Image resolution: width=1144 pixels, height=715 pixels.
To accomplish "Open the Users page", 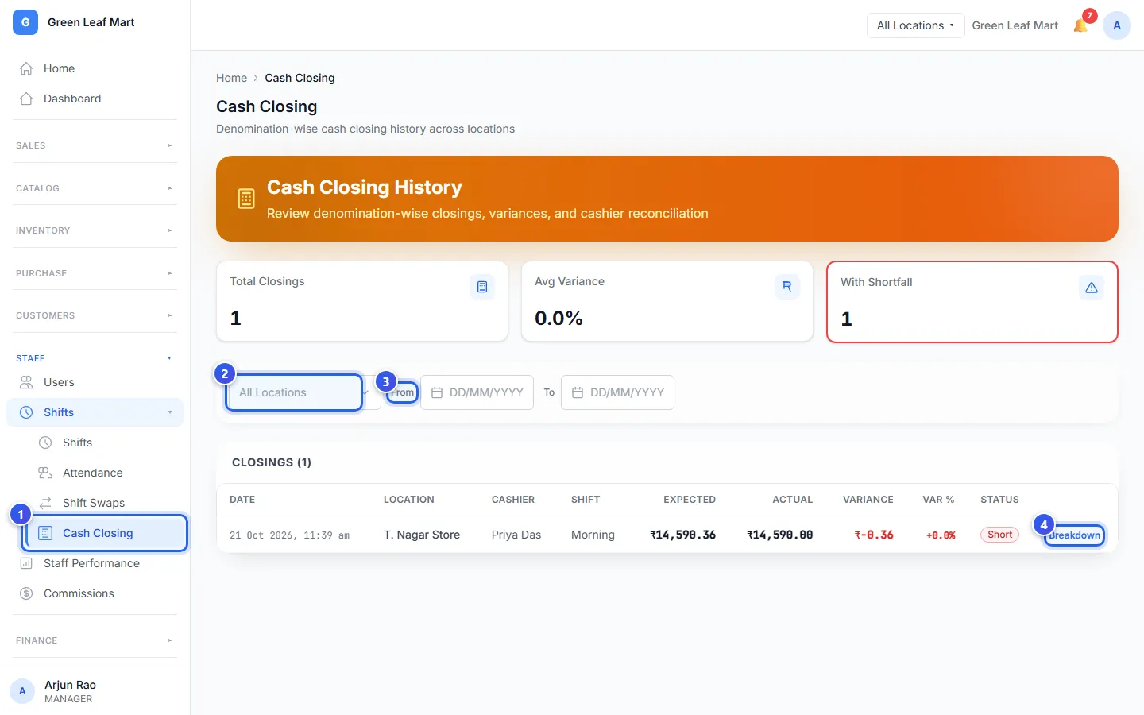I will coord(95,382).
